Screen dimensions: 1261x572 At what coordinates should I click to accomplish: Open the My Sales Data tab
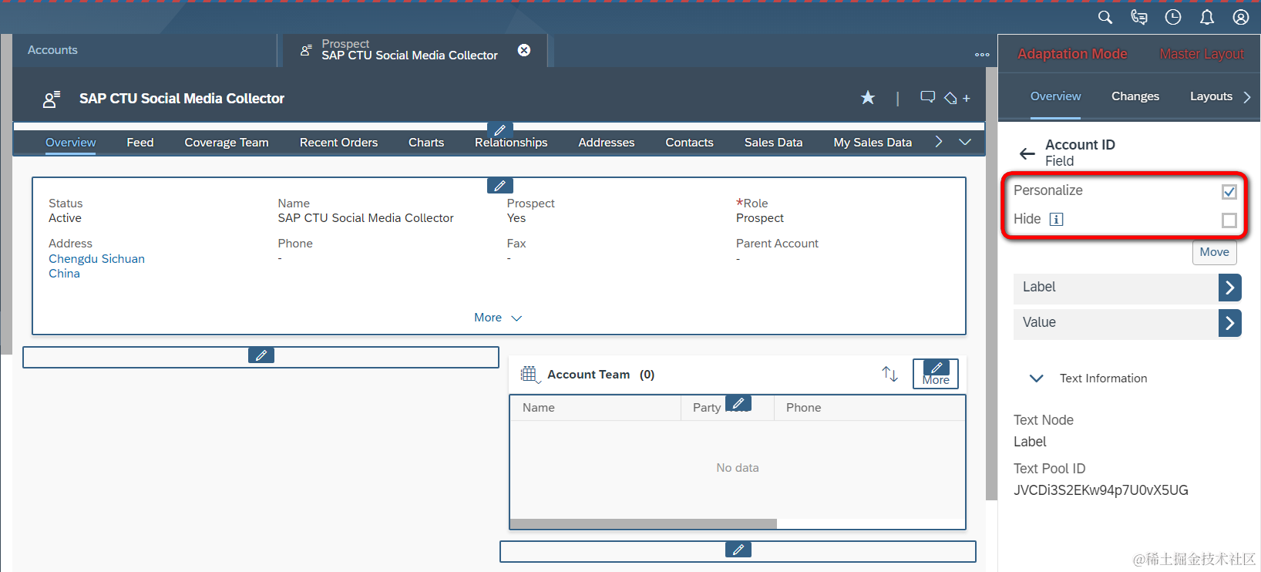coord(873,143)
